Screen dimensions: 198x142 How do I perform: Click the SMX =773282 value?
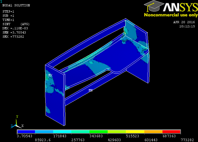coord(13,37)
